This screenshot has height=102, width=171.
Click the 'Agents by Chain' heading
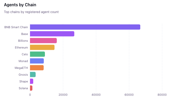[20, 5]
